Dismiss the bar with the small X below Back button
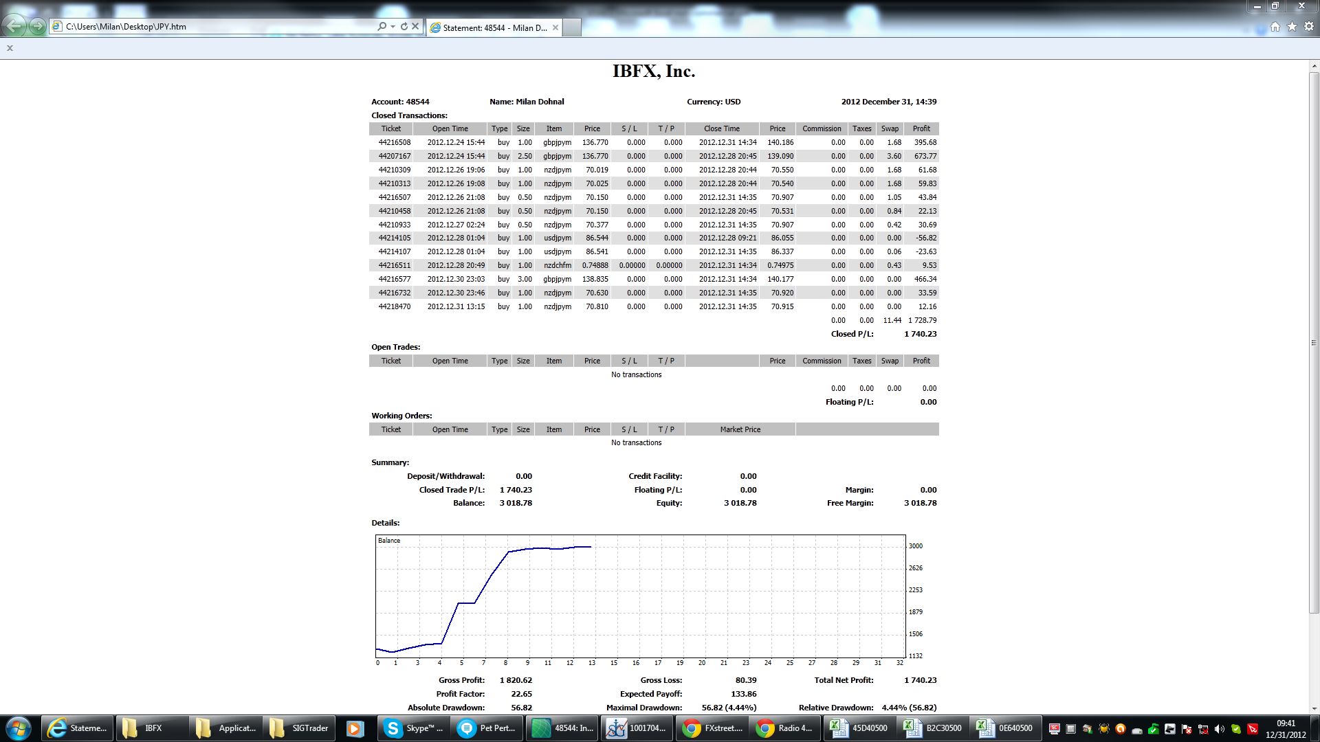Image resolution: width=1320 pixels, height=742 pixels. pos(10,48)
